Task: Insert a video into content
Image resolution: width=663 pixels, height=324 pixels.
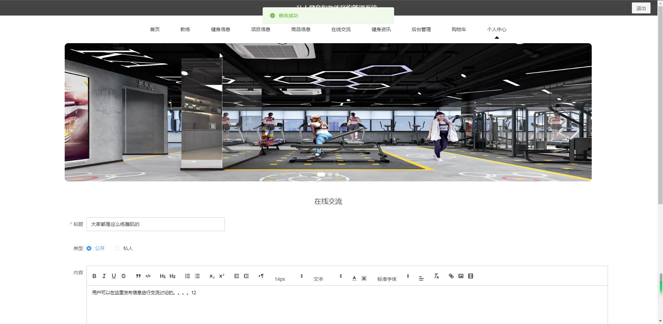Action: 471,276
